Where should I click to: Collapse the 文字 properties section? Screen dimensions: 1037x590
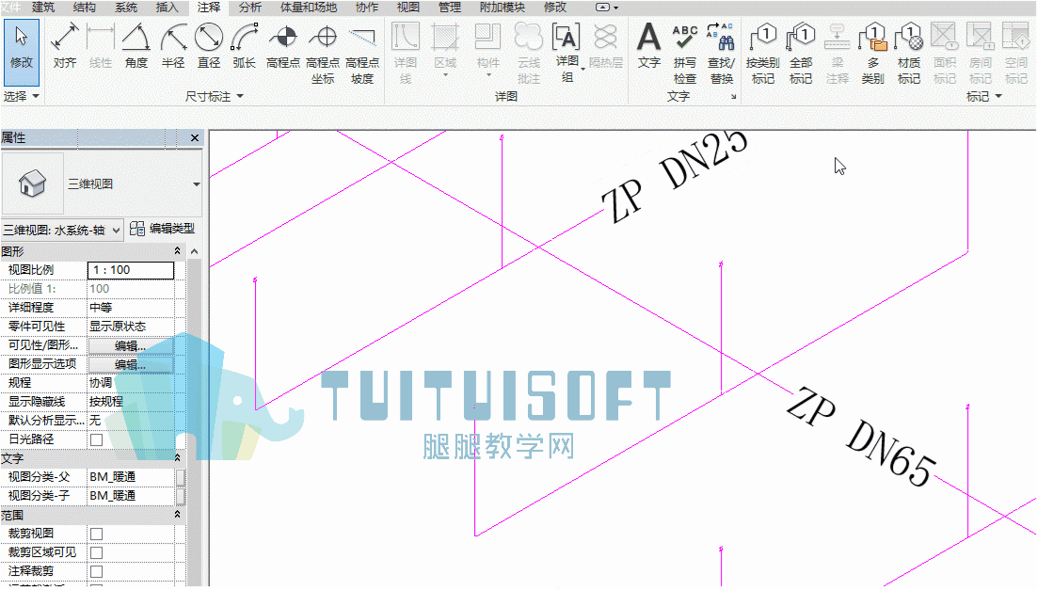[x=177, y=457]
